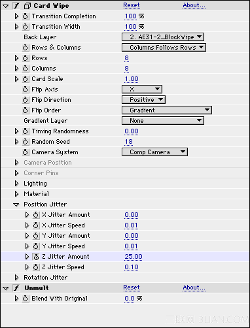
Task: Click the Z Jitter Speed stopwatch
Action: point(36,267)
